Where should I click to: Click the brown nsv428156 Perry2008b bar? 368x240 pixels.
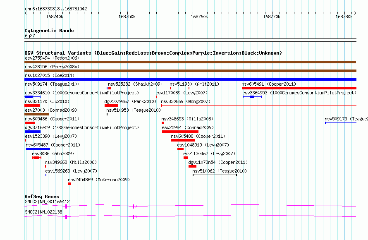pyautogui.click(x=190, y=71)
